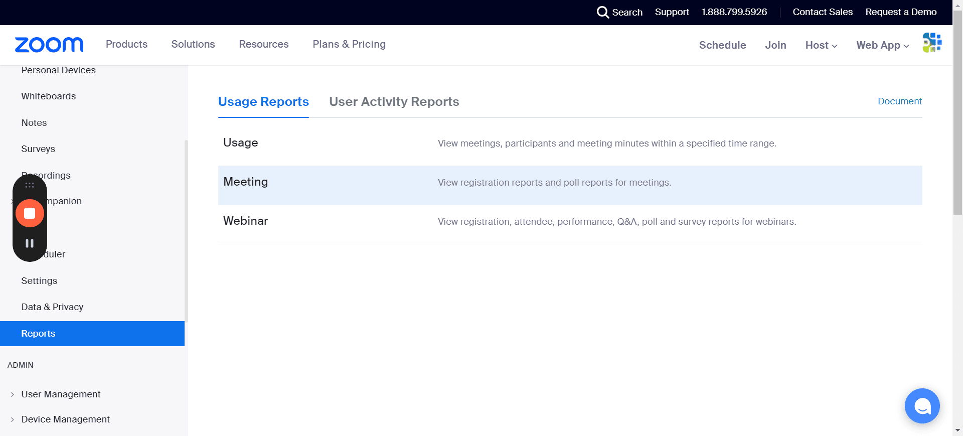The height and width of the screenshot is (436, 963).
Task: Switch to Usage Reports tab
Action: 263,102
